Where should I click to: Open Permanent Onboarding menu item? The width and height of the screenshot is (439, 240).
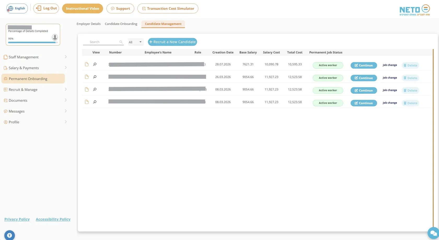(x=33, y=79)
